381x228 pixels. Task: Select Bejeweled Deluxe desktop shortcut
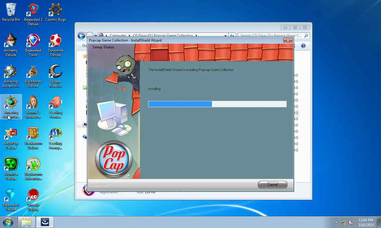point(11,200)
